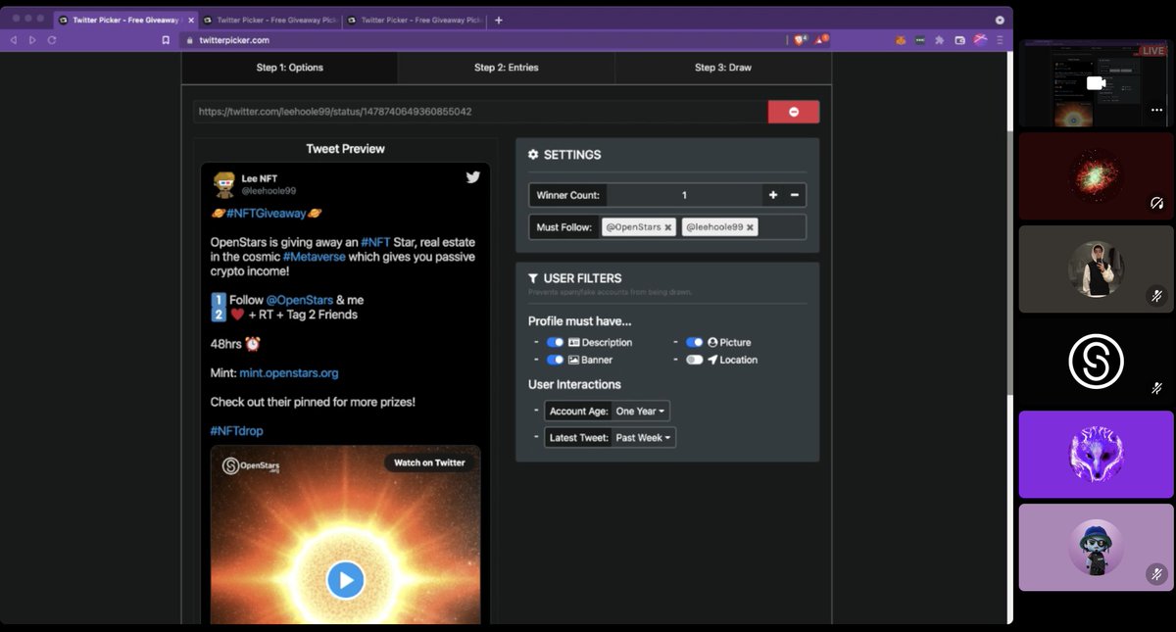Open a new browser tab with plus
Viewport: 1176px width, 632px height.
coord(498,20)
